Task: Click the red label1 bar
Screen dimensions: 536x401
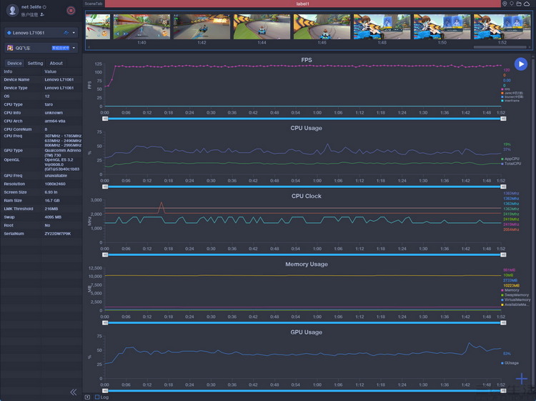Action: click(302, 4)
